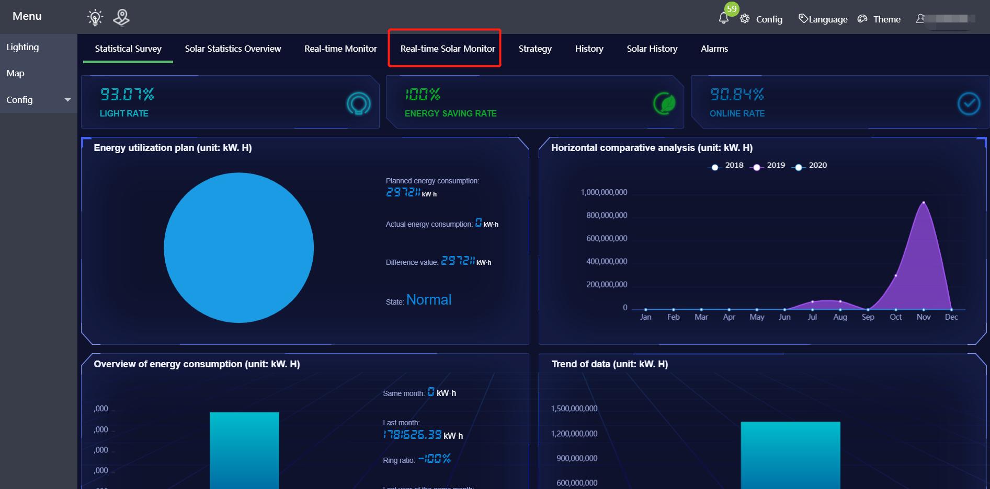Click the Energy Saving Rate leaf icon
This screenshot has width=990, height=489.
[664, 103]
